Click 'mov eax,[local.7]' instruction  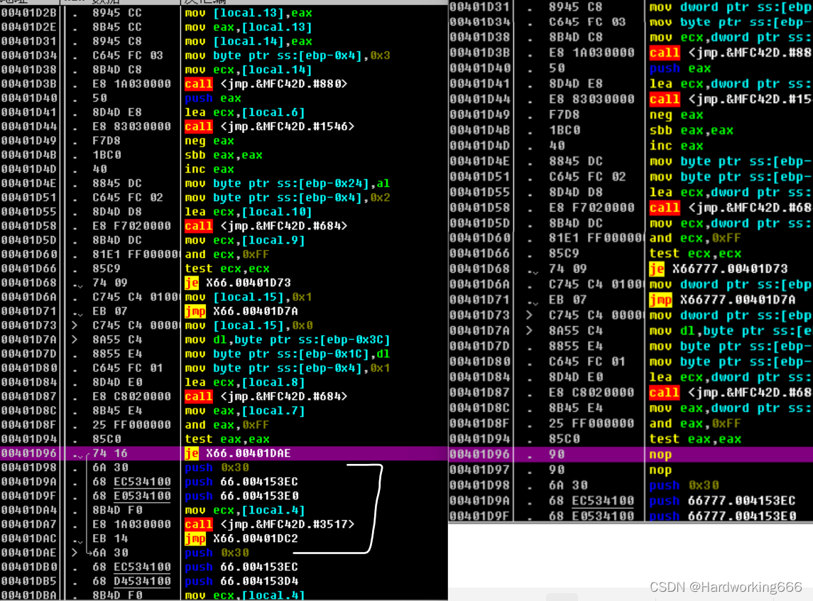[x=245, y=411]
